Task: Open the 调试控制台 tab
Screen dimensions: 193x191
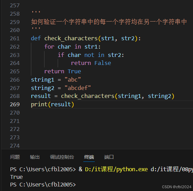Action: click(x=62, y=157)
